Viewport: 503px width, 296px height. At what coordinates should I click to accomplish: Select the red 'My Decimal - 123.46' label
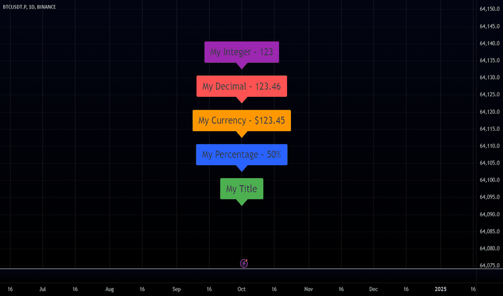242,87
